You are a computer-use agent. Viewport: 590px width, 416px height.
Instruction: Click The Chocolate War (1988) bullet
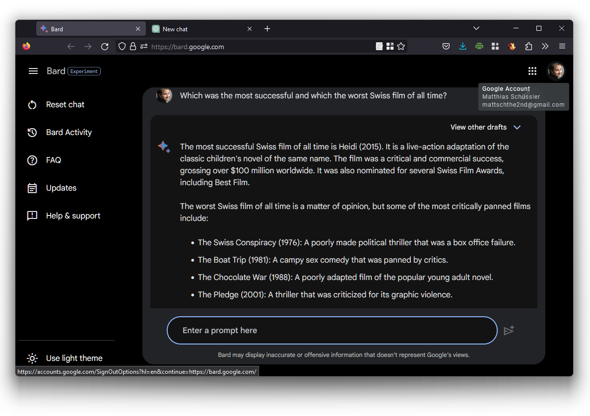pos(345,277)
